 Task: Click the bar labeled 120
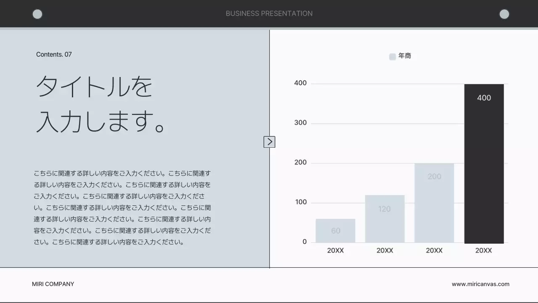(385, 219)
